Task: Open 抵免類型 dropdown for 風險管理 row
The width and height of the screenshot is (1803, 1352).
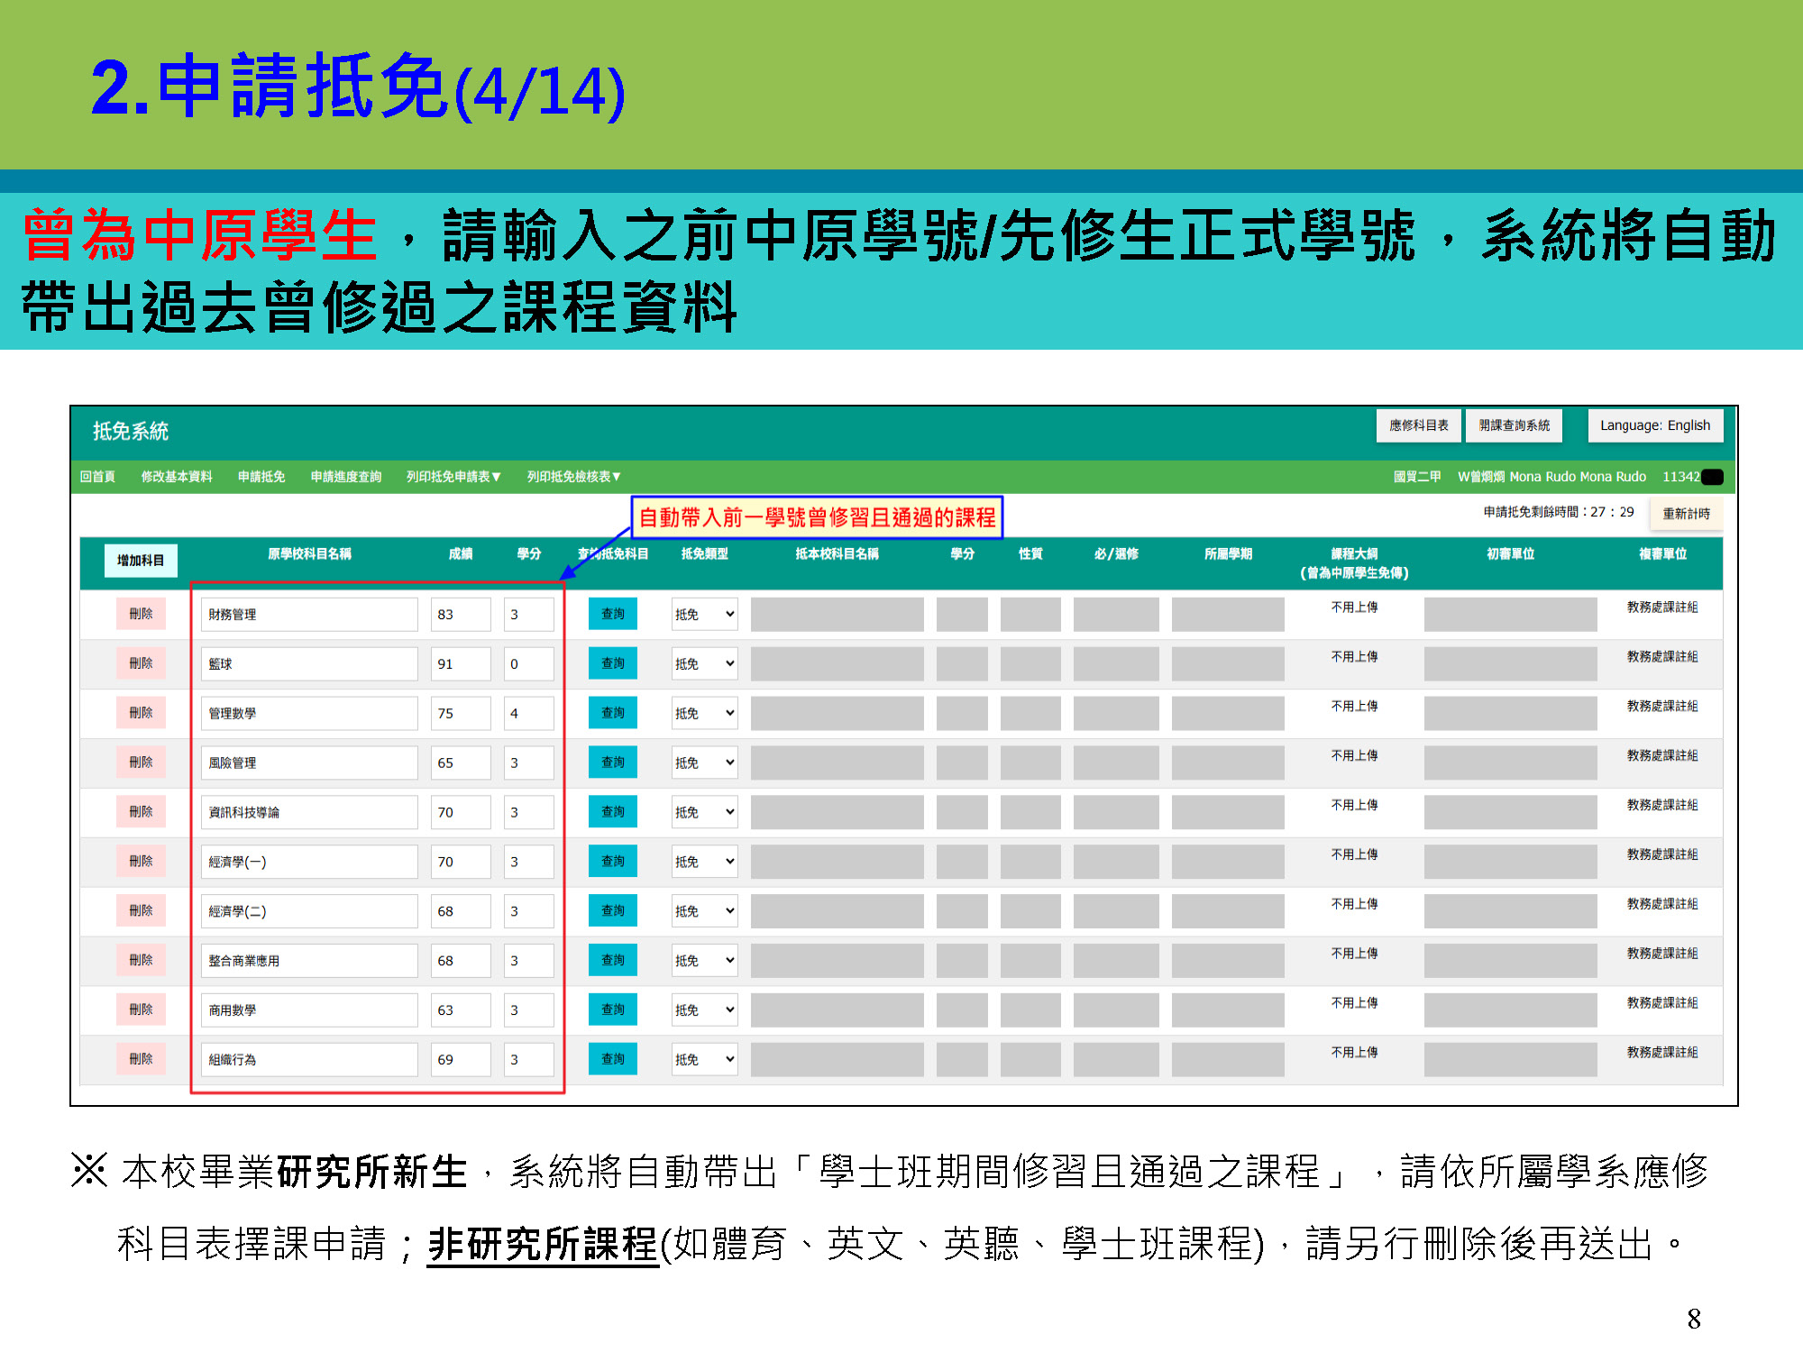Action: (x=704, y=763)
